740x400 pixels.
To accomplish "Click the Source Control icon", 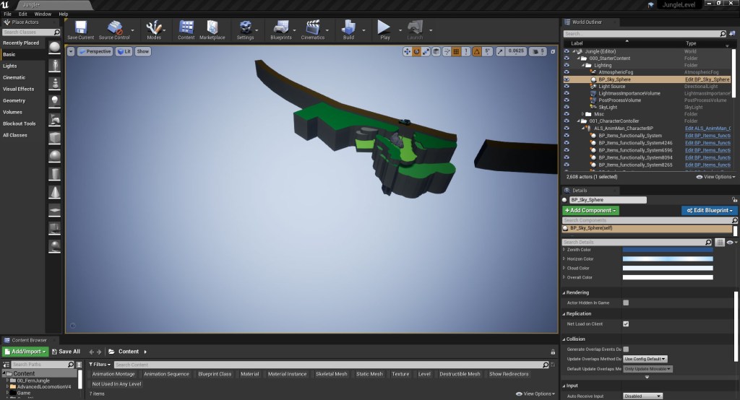I will pyautogui.click(x=114, y=27).
